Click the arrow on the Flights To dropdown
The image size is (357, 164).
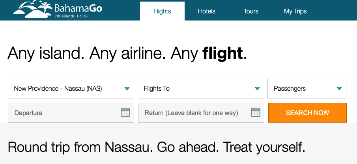coord(257,89)
